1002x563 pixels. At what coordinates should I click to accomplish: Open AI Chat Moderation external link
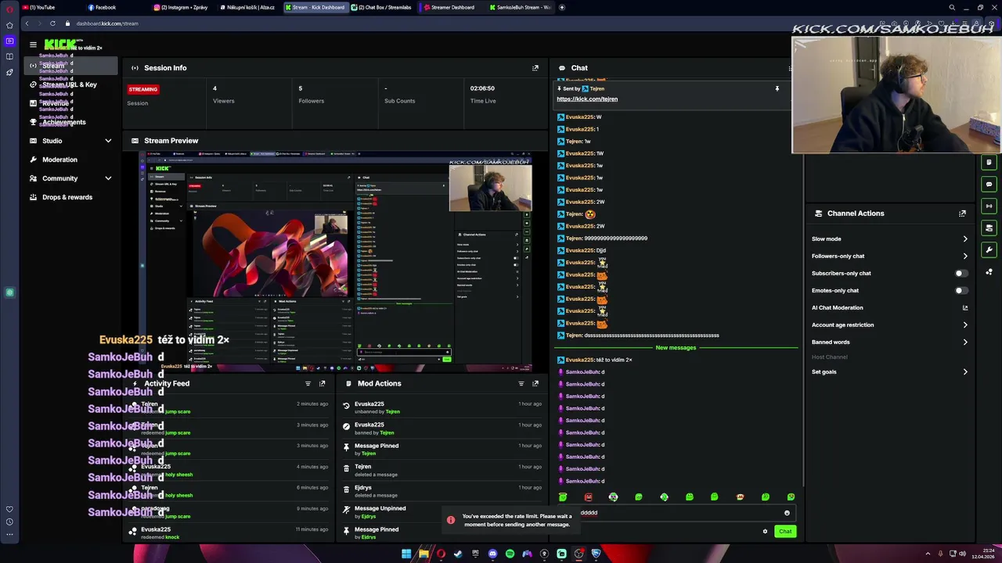(x=965, y=308)
